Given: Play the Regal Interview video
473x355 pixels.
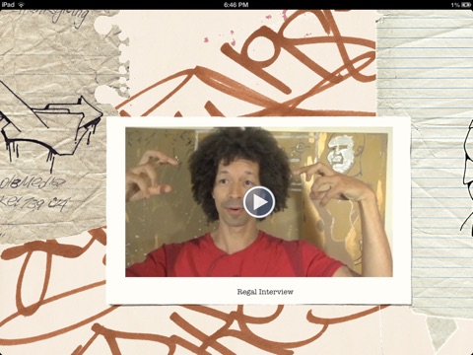Looking at the screenshot, I should coord(259,202).
